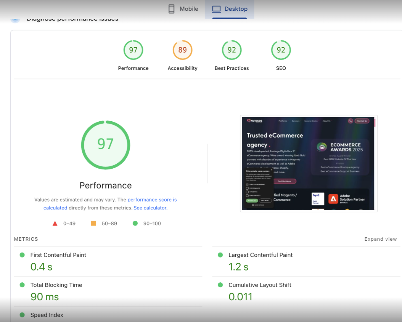Viewport: 402px width, 322px height.
Task: Click the Best Practices category label
Action: (x=232, y=68)
